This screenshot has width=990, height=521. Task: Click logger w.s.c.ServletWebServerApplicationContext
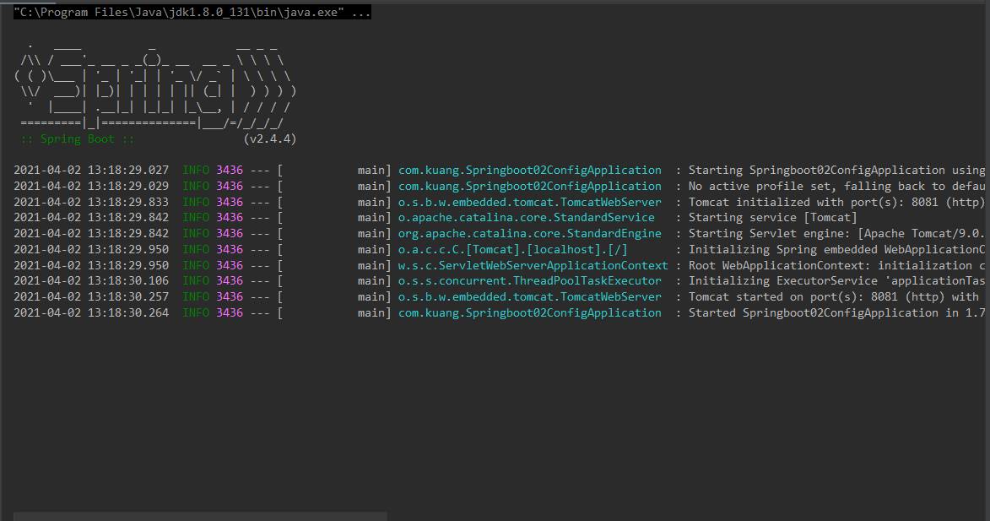(x=533, y=265)
